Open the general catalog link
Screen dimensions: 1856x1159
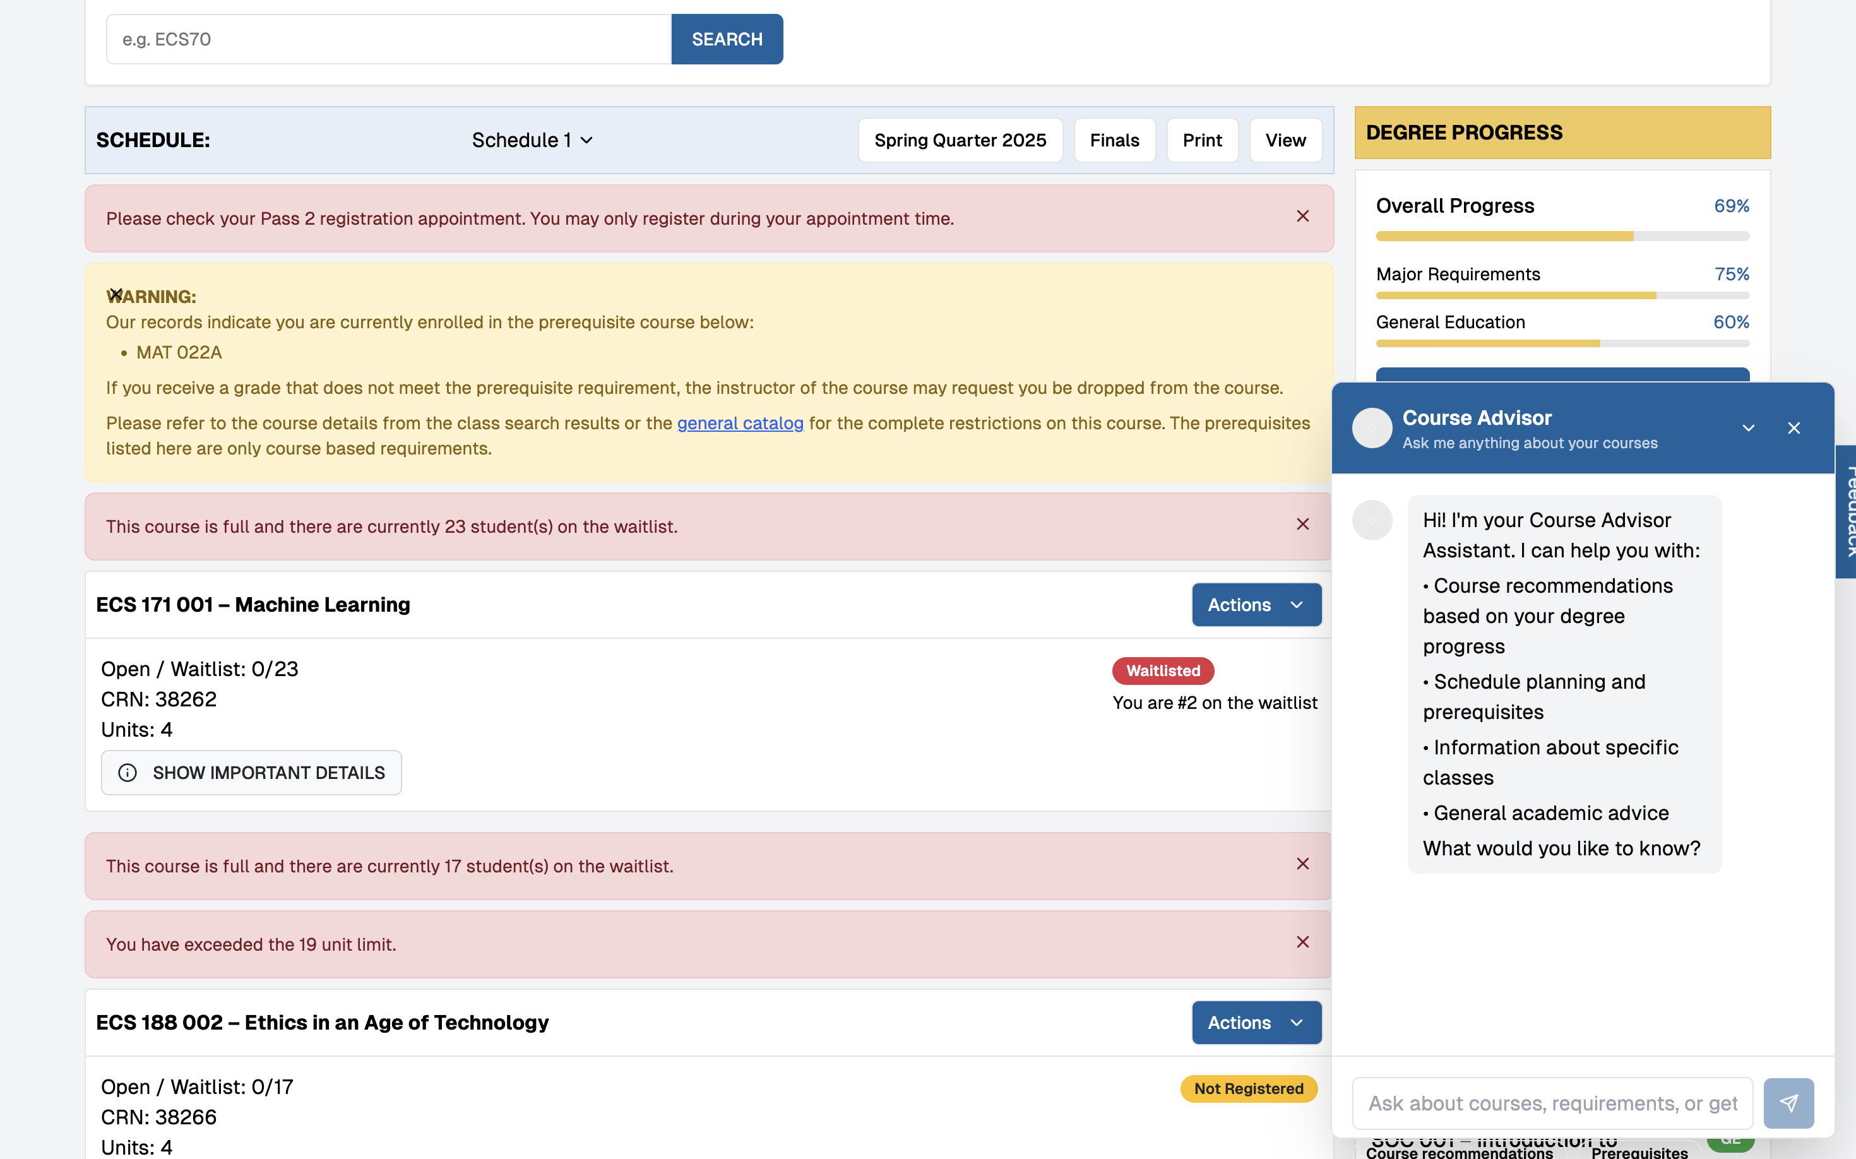pos(740,423)
